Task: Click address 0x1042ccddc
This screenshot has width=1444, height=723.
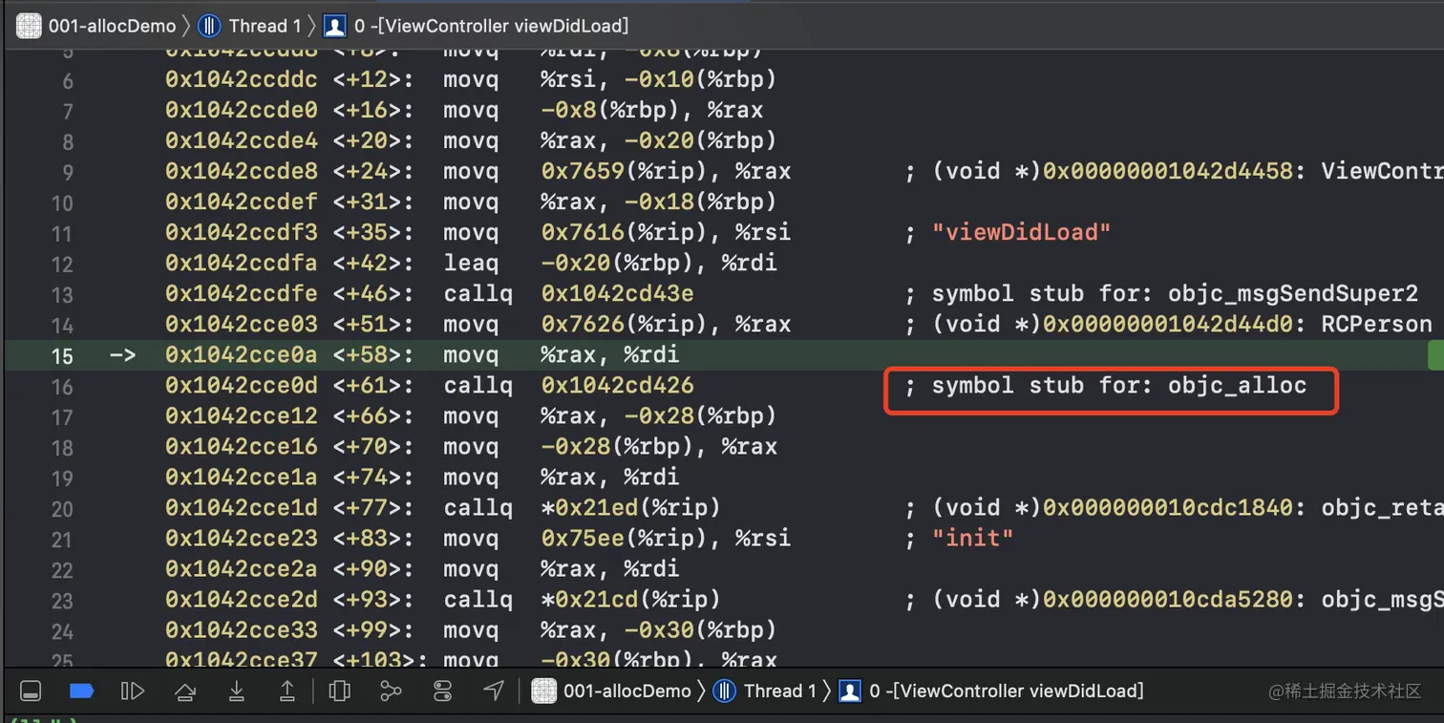Action: pyautogui.click(x=242, y=80)
